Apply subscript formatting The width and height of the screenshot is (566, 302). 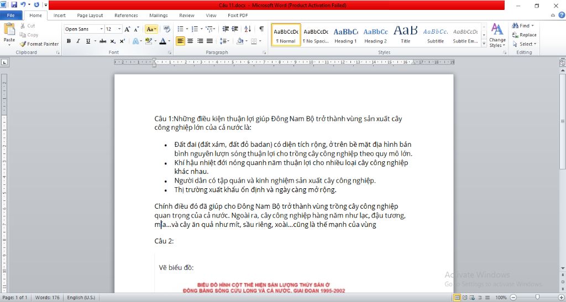[113, 41]
